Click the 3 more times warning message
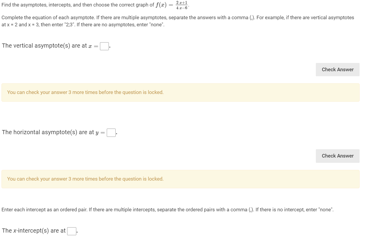372x245 pixels. 85,92
